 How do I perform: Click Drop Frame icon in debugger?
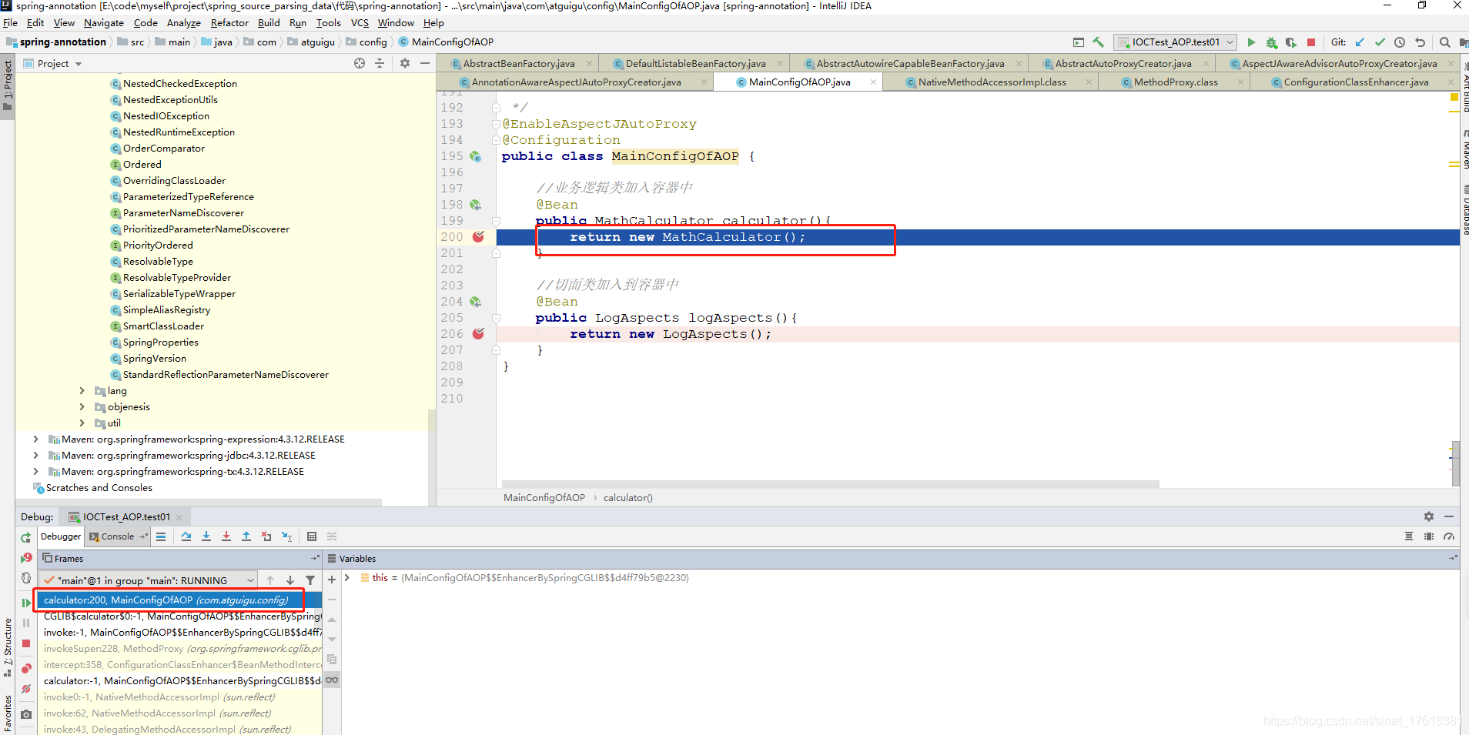[x=266, y=536]
